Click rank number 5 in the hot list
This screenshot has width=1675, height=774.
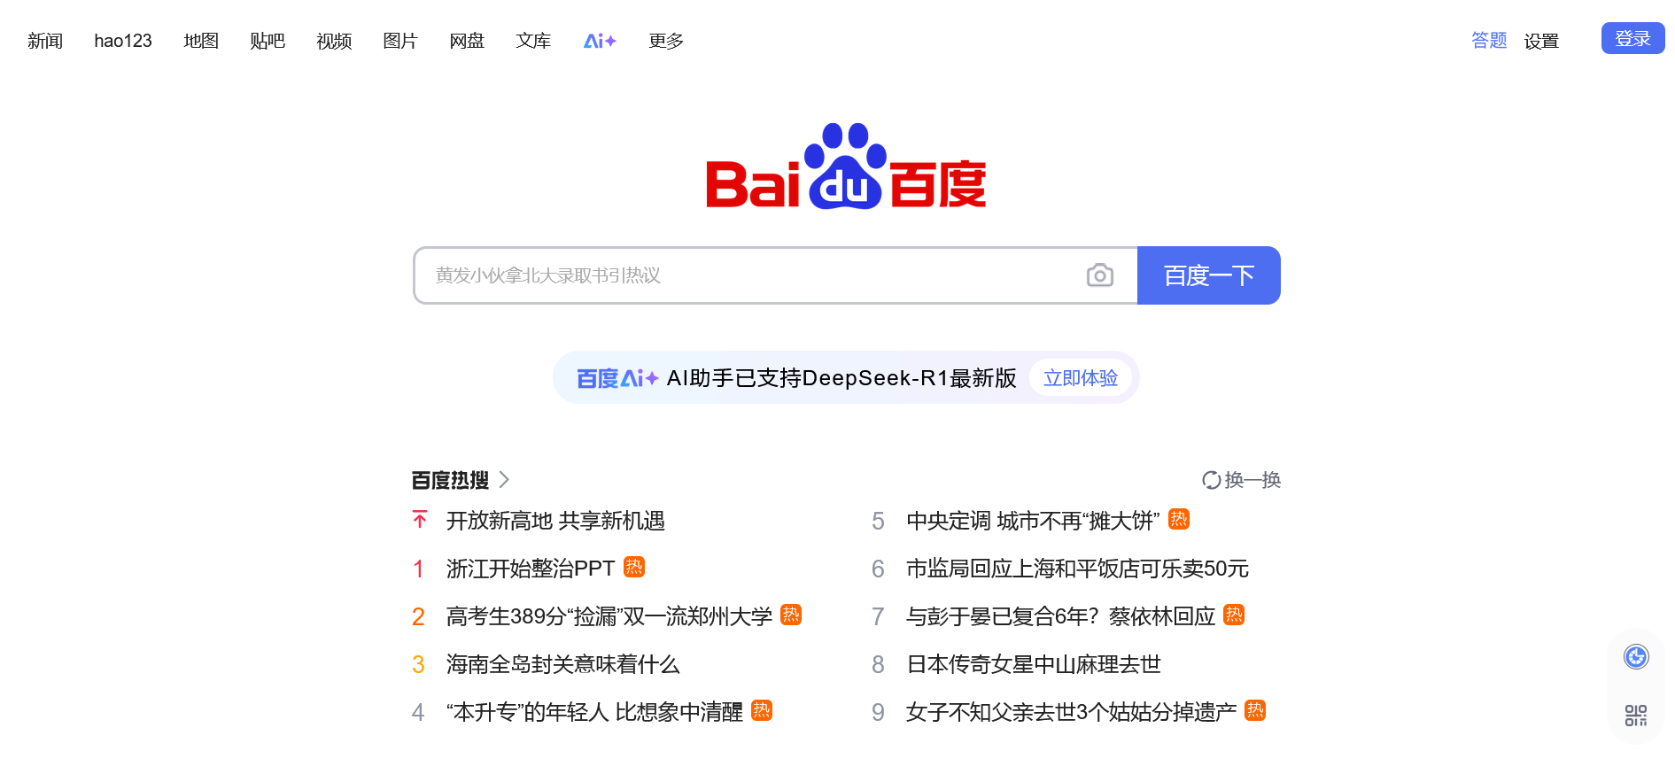click(878, 521)
